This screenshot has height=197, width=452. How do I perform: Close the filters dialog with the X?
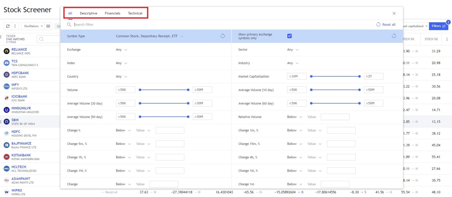pos(394,13)
